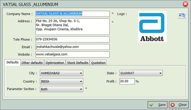Go to the Quotation tab
This screenshot has height=110, width=191.
[x=98, y=63]
